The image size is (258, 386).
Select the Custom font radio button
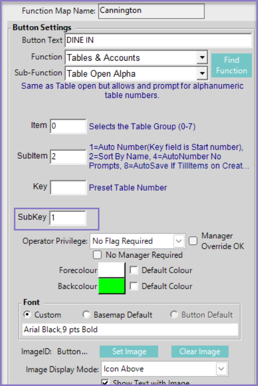click(x=27, y=314)
